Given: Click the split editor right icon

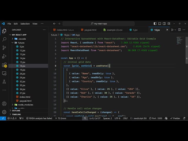Looking at the screenshot, I should click(180, 30).
